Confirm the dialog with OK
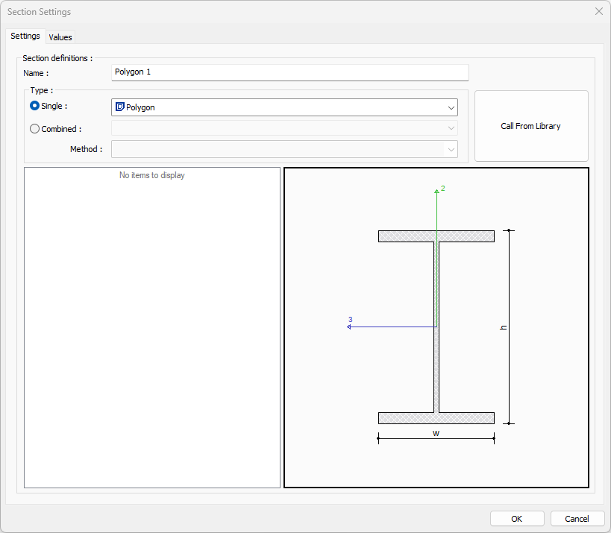Viewport: 611px width, 533px height. (516, 518)
